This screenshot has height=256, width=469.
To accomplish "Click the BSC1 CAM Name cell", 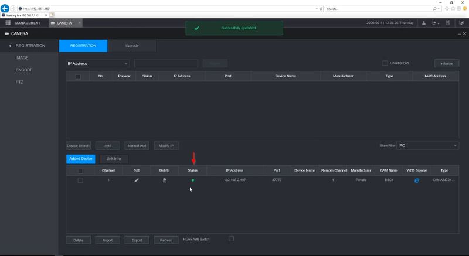I will tap(389, 180).
